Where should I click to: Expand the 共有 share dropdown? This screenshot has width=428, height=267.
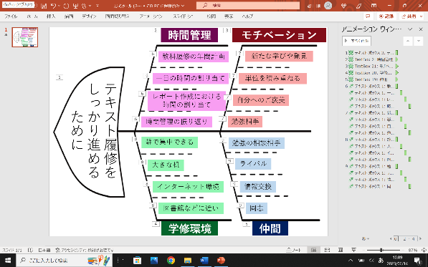coord(422,16)
